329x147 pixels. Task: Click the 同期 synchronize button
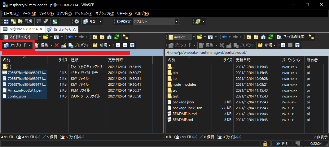coord(25,21)
